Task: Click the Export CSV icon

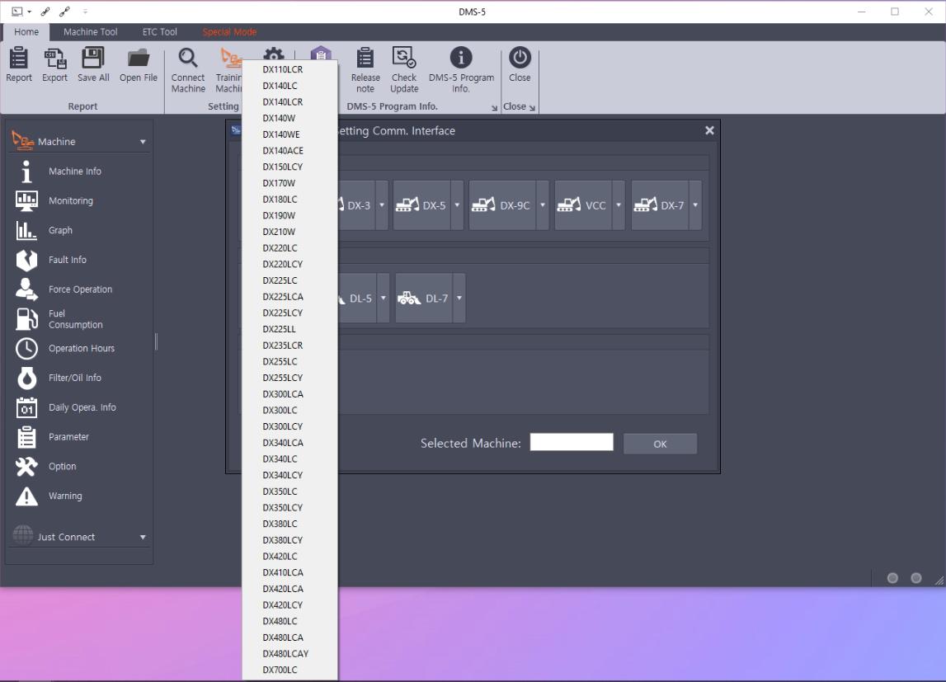Action: pyautogui.click(x=55, y=59)
